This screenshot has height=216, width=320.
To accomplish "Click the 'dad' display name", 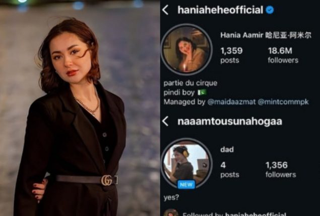I will [227, 150].
